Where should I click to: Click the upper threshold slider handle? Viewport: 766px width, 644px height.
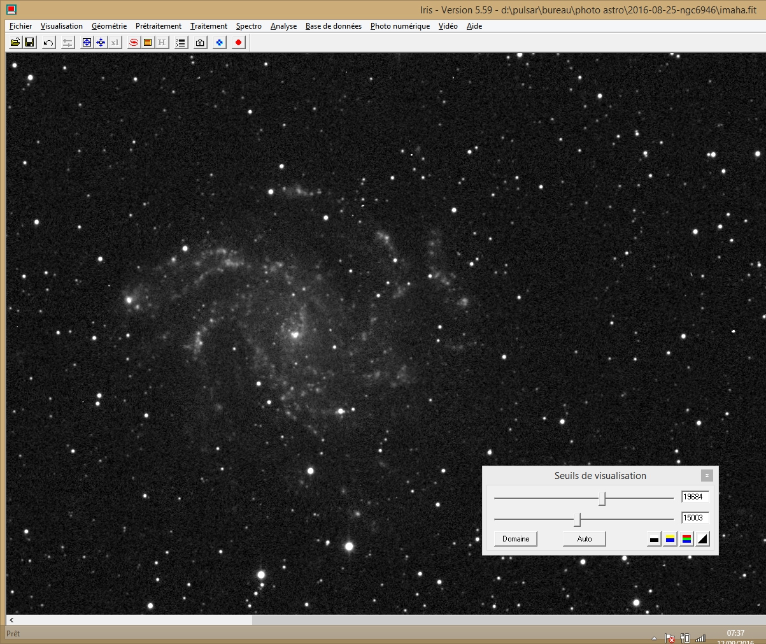602,498
